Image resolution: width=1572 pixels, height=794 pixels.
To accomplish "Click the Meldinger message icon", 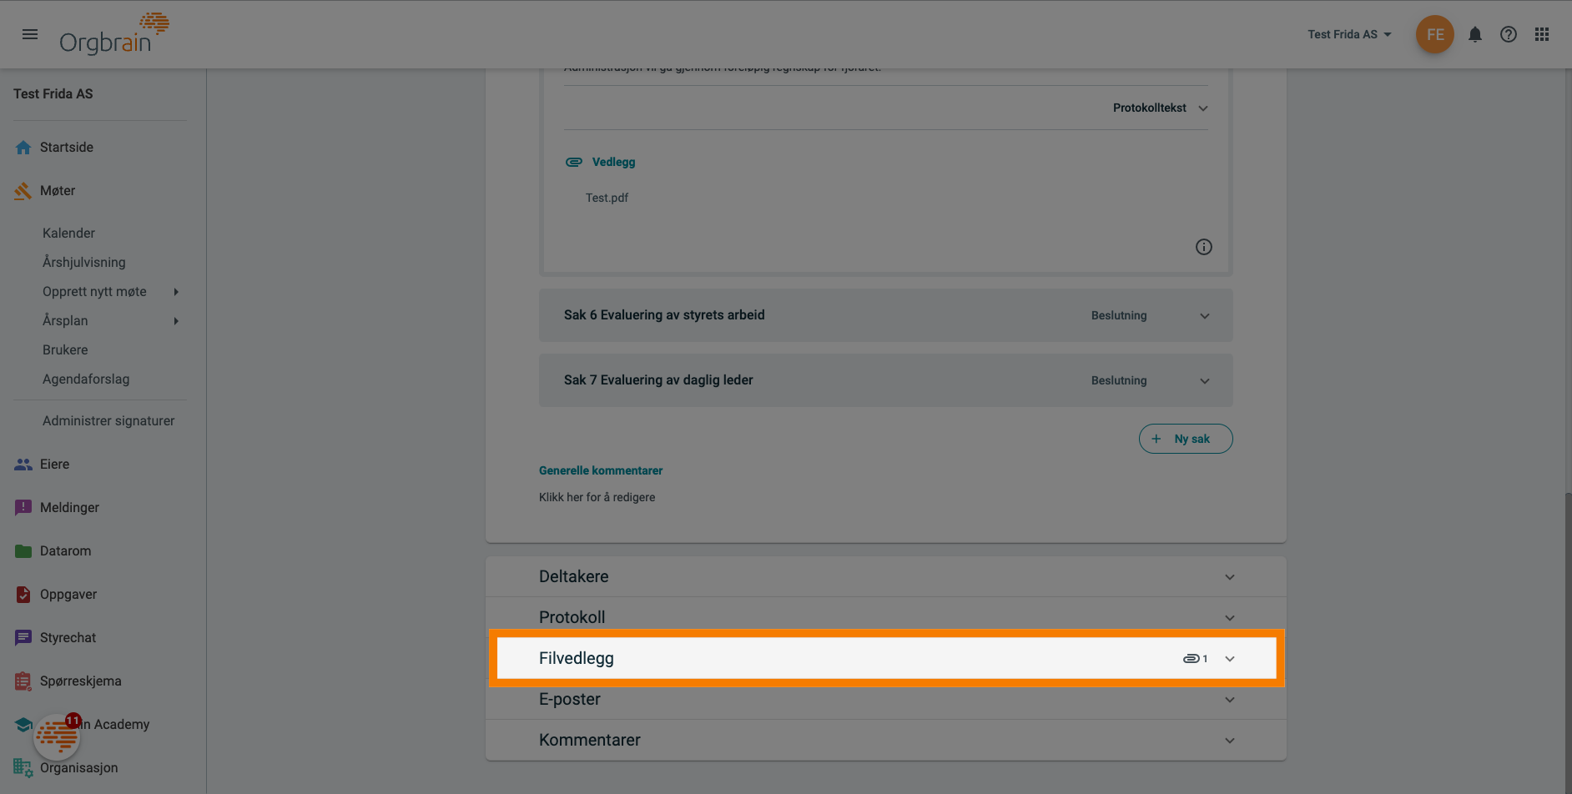I will click(23, 508).
